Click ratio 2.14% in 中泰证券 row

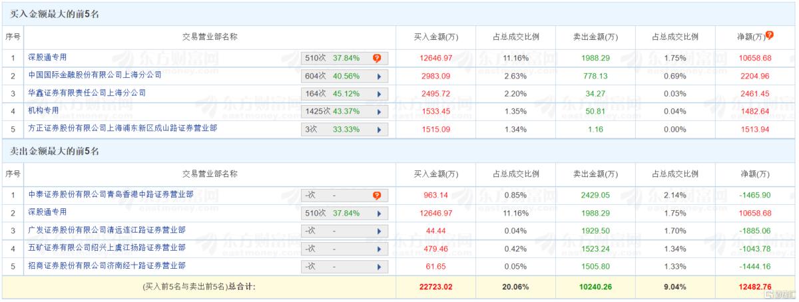tap(675, 196)
